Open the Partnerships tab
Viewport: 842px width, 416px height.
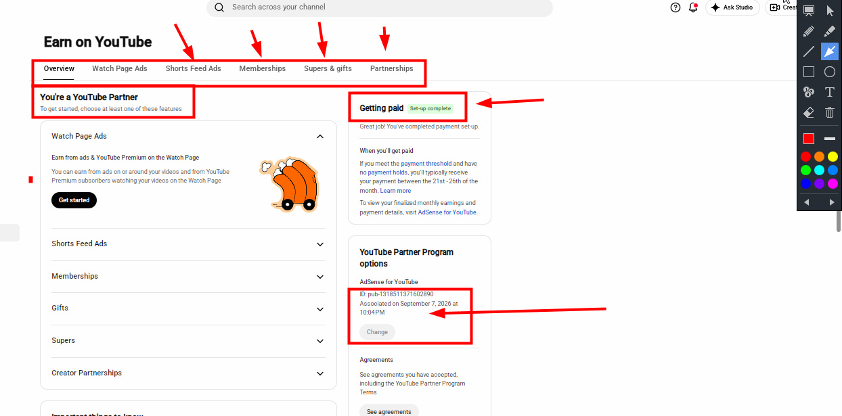coord(391,68)
